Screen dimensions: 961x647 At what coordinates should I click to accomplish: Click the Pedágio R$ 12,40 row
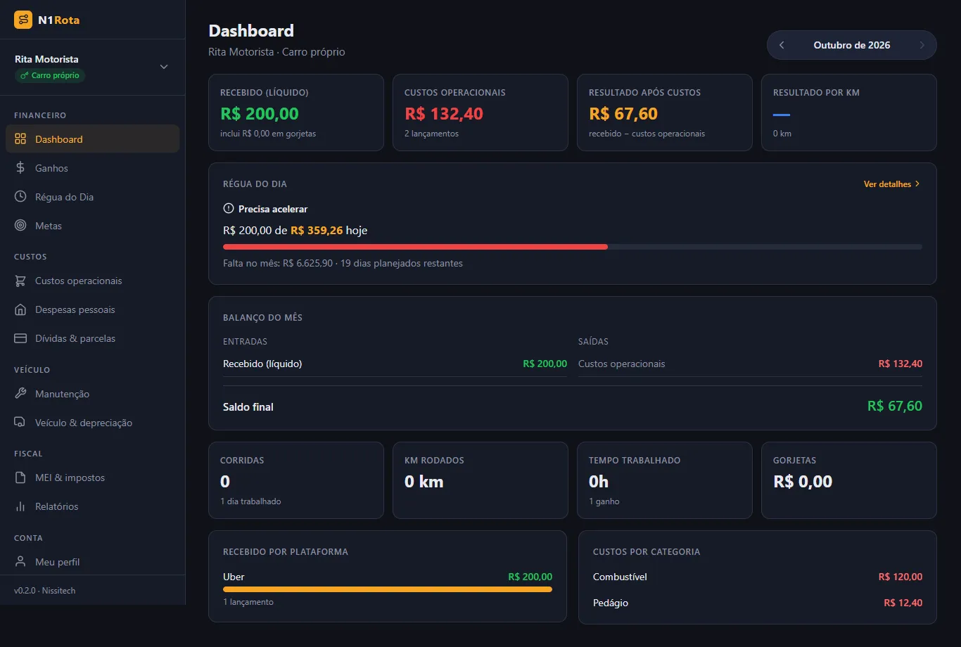[x=758, y=603]
